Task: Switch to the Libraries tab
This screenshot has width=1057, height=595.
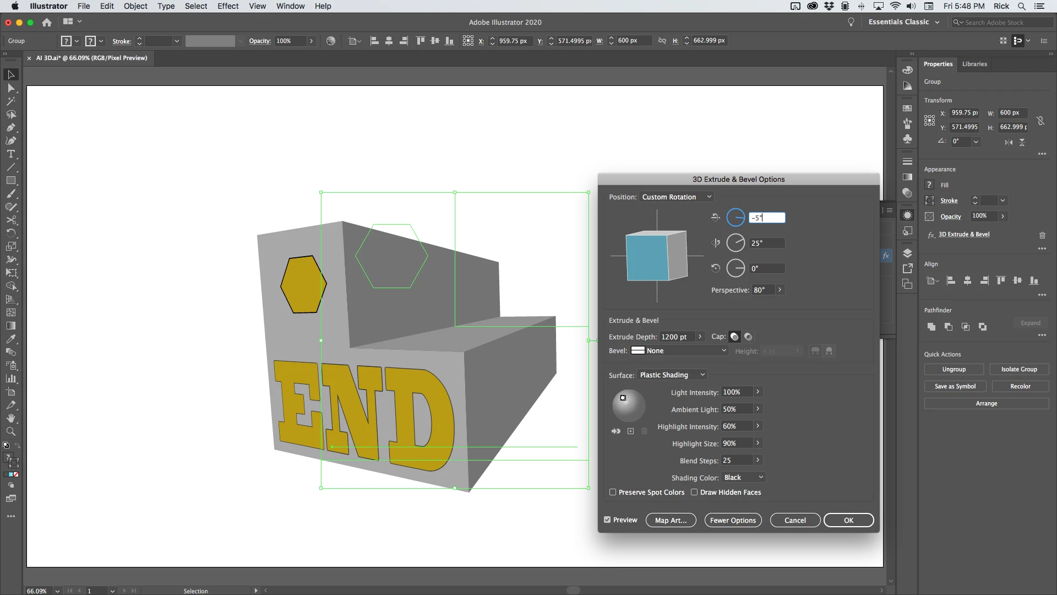Action: pos(974,64)
